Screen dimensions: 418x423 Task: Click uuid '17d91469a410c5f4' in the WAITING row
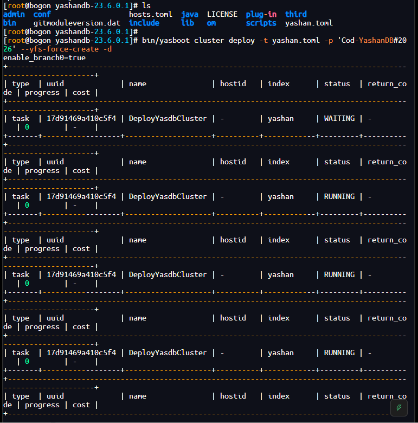pyautogui.click(x=81, y=118)
